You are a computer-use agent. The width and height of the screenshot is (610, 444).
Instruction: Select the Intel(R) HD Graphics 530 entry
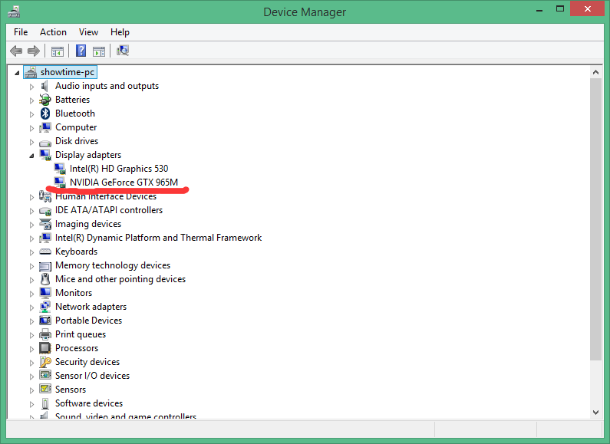point(119,169)
